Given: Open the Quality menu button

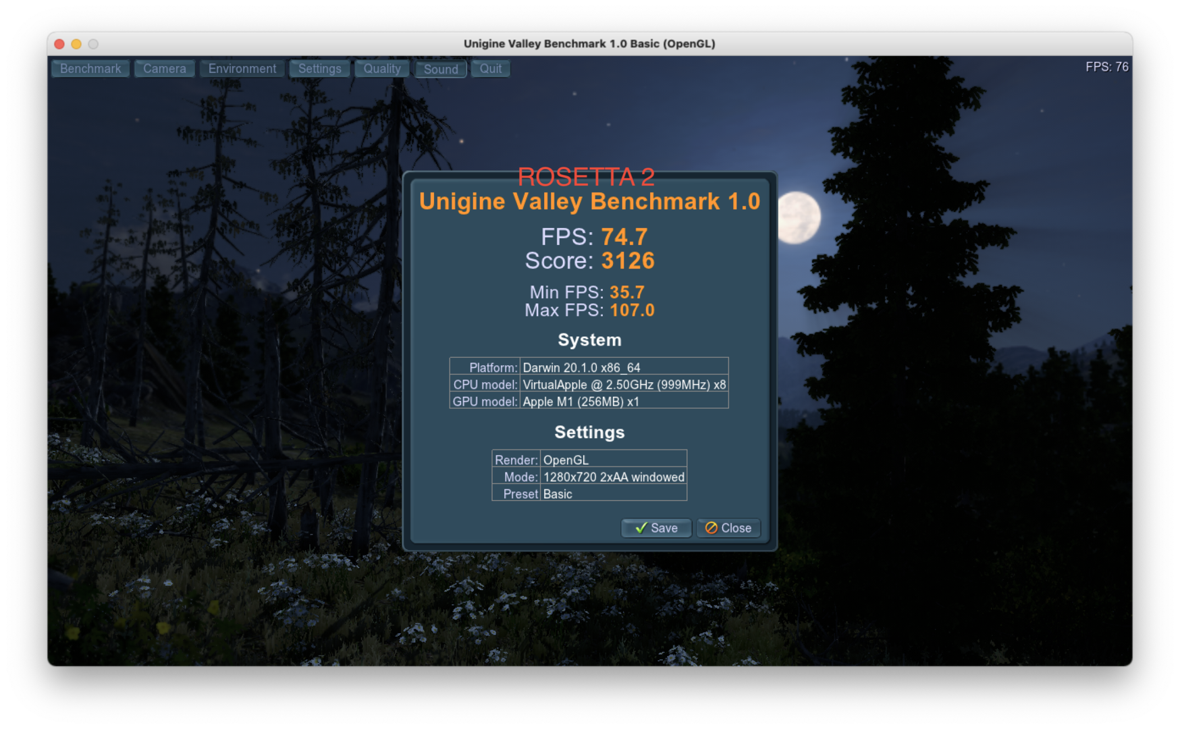Looking at the screenshot, I should coord(382,69).
